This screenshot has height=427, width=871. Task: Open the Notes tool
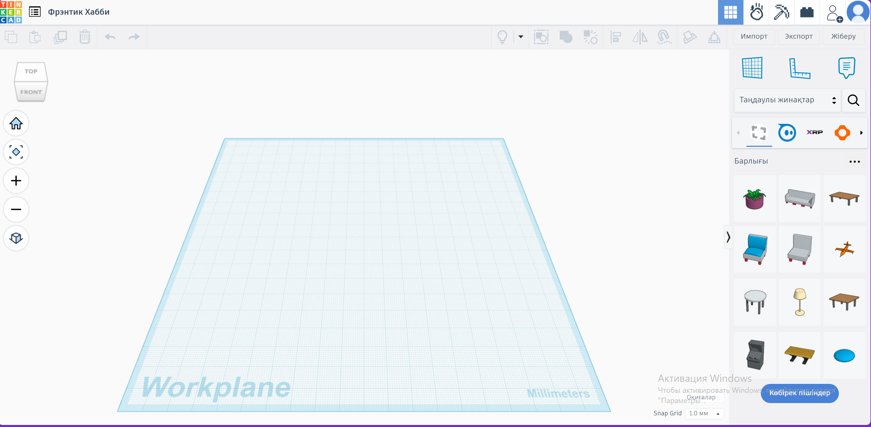click(846, 68)
